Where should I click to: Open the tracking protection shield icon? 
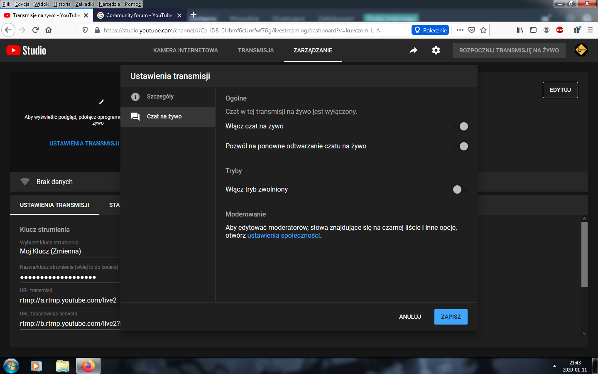click(x=85, y=30)
